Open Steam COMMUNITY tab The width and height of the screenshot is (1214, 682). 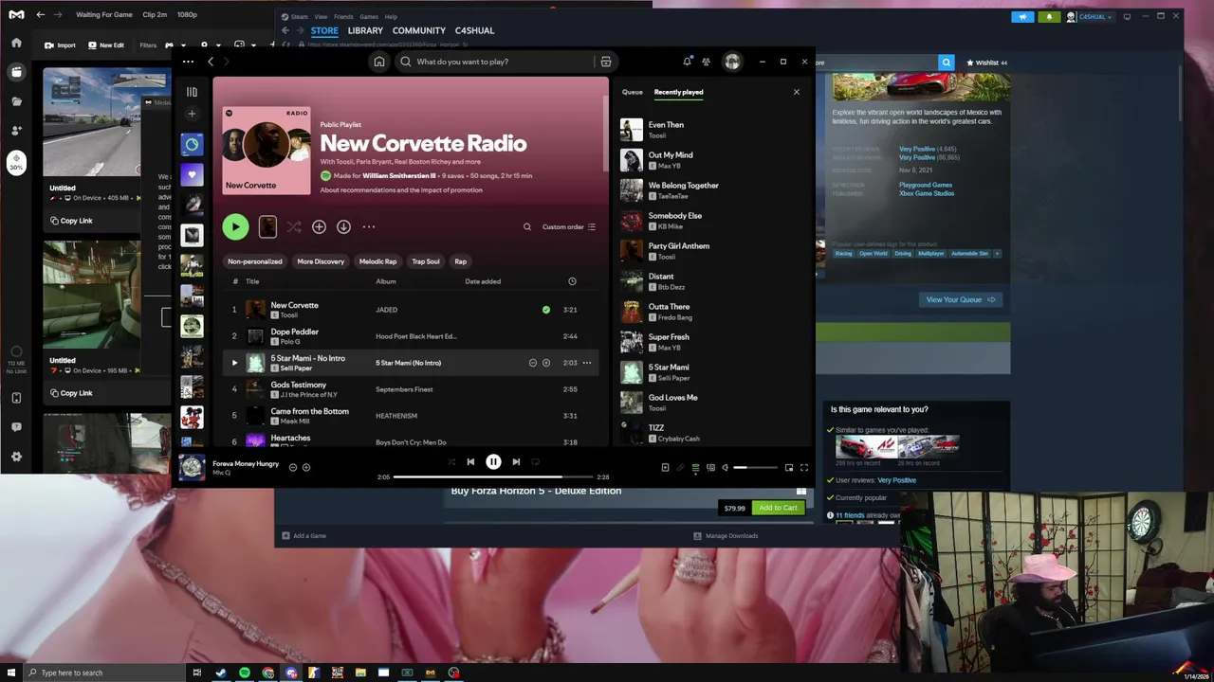coord(418,30)
